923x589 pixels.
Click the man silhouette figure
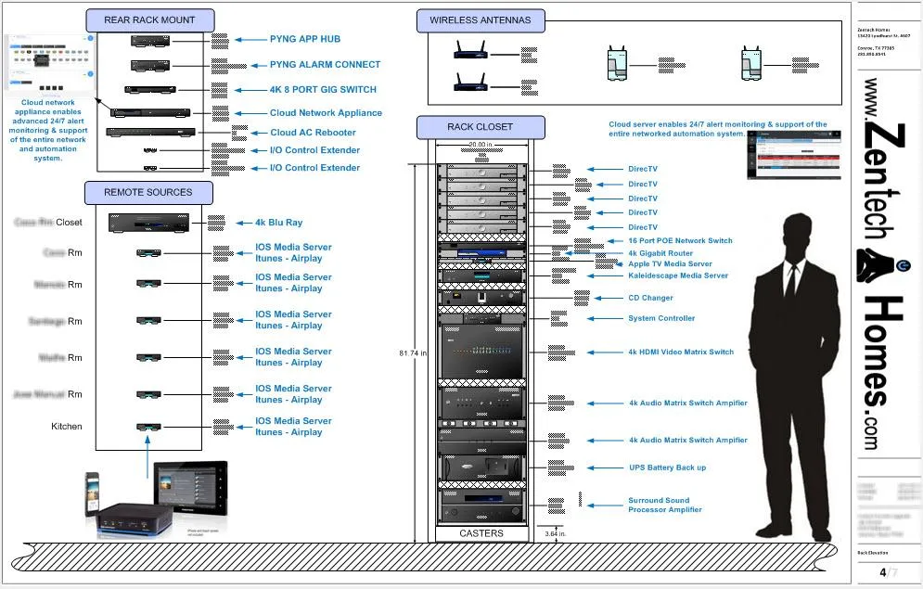point(793,377)
